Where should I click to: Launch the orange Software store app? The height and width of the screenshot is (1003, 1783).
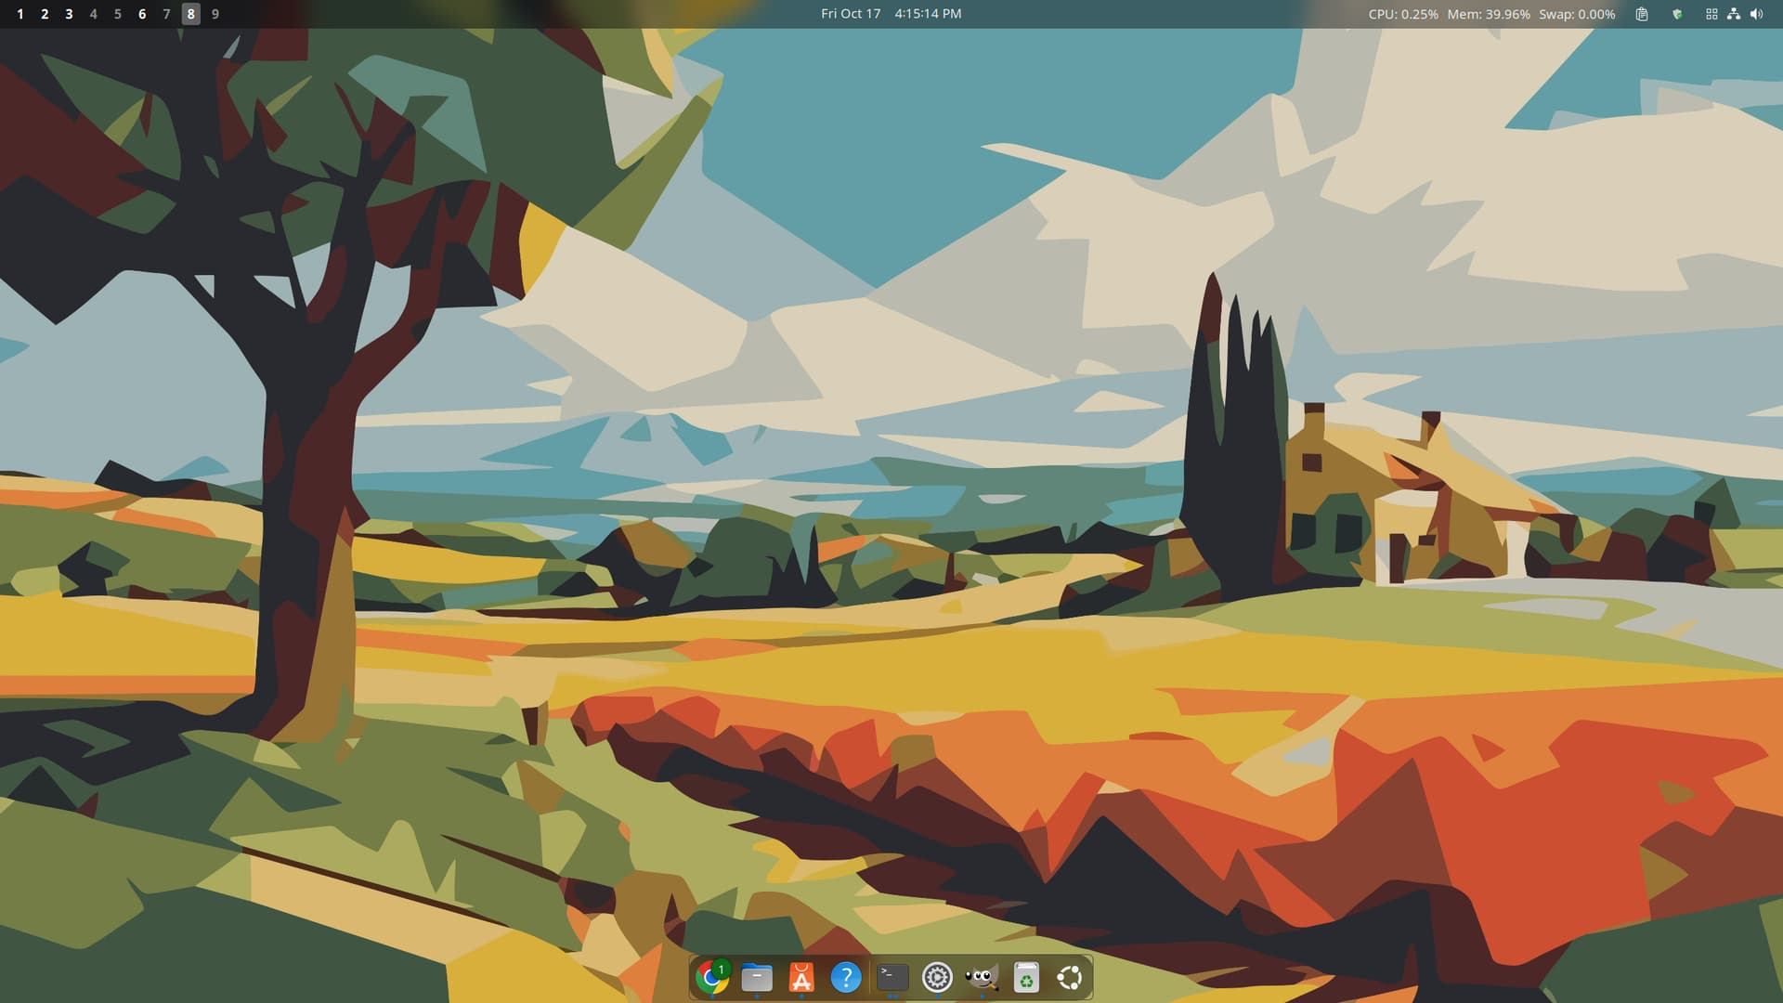[800, 977]
